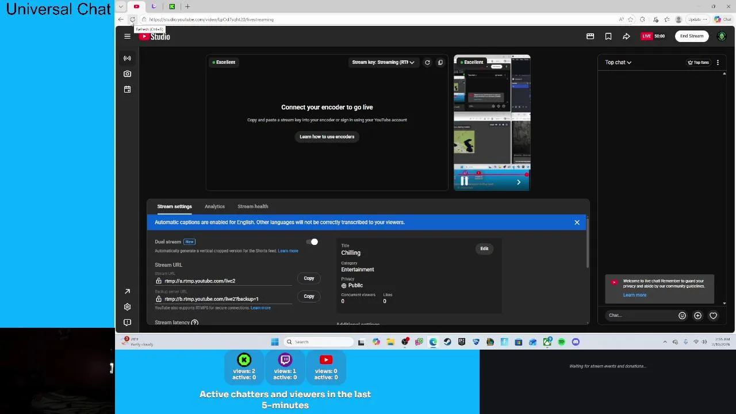Image resolution: width=736 pixels, height=414 pixels.
Task: Open Learn more link for Dual stream
Action: point(288,251)
